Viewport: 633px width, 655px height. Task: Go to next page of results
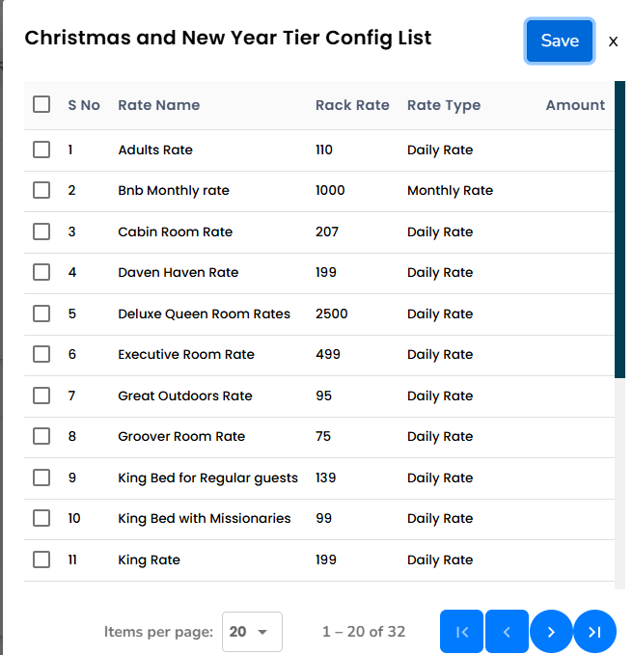click(551, 632)
